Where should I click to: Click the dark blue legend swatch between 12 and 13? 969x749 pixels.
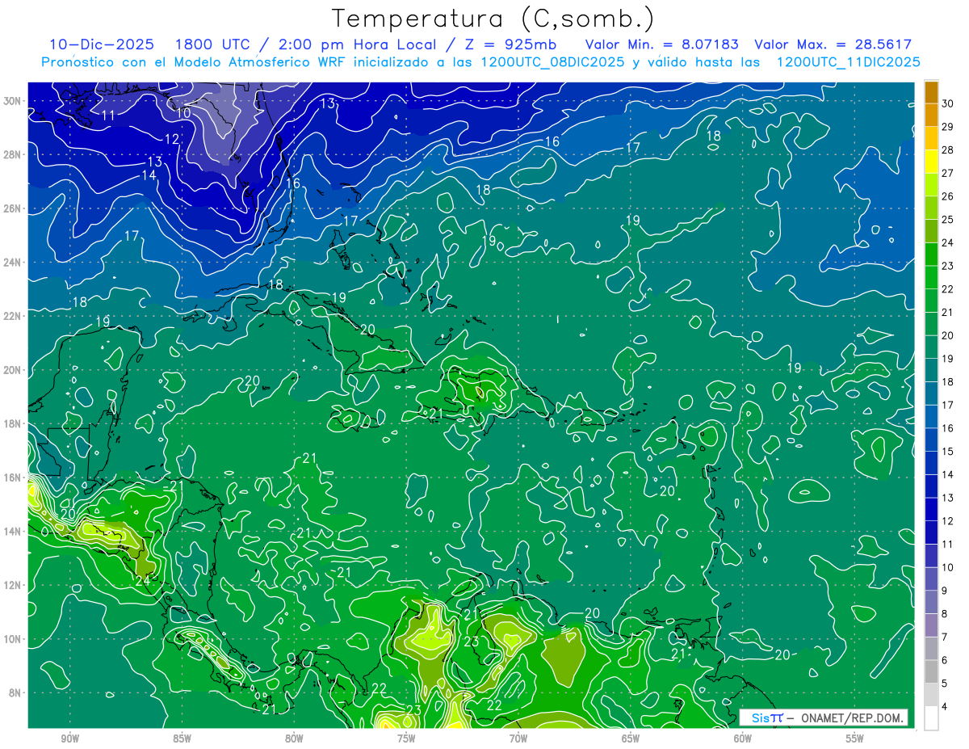931,509
